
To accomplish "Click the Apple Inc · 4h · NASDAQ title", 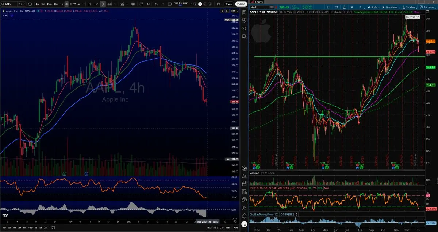I will point(20,11).
